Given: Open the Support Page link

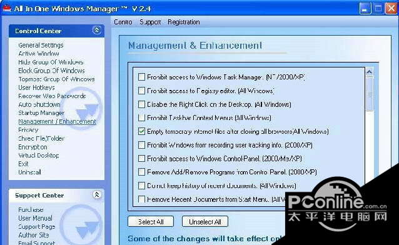Looking at the screenshot, I should (37, 226).
